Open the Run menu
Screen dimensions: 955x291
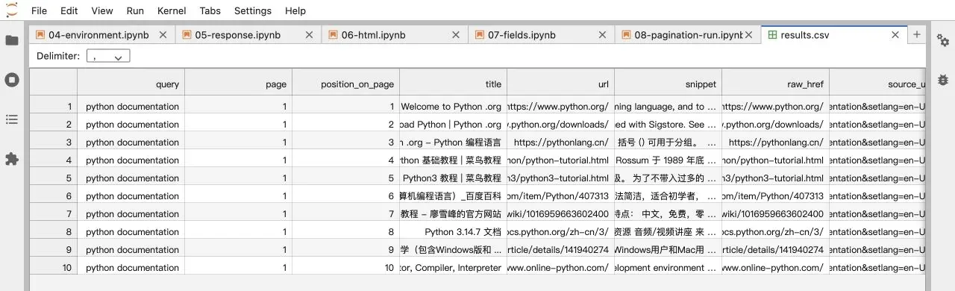tap(135, 10)
